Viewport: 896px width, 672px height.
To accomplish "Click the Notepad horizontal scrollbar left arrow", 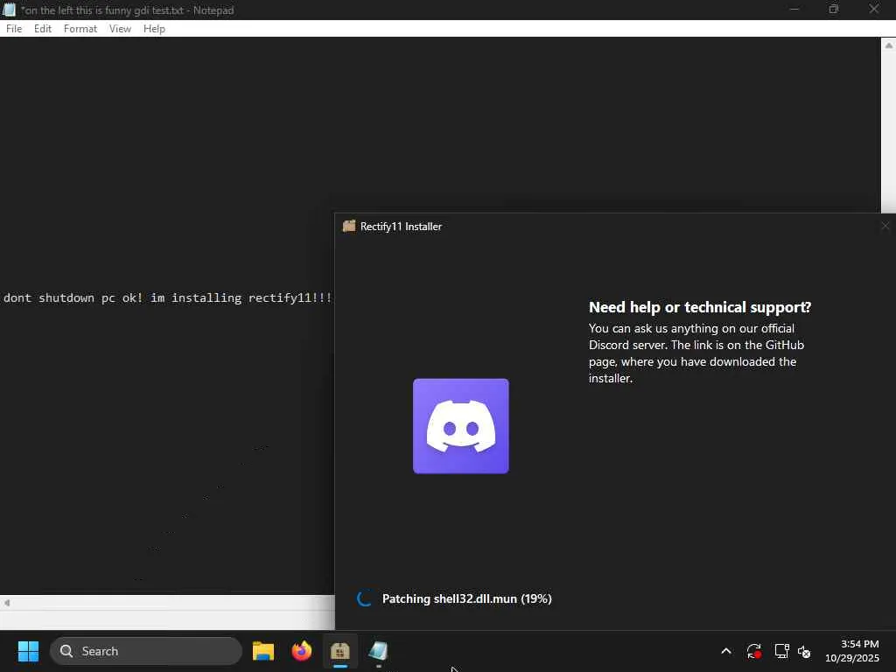I will click(7, 602).
